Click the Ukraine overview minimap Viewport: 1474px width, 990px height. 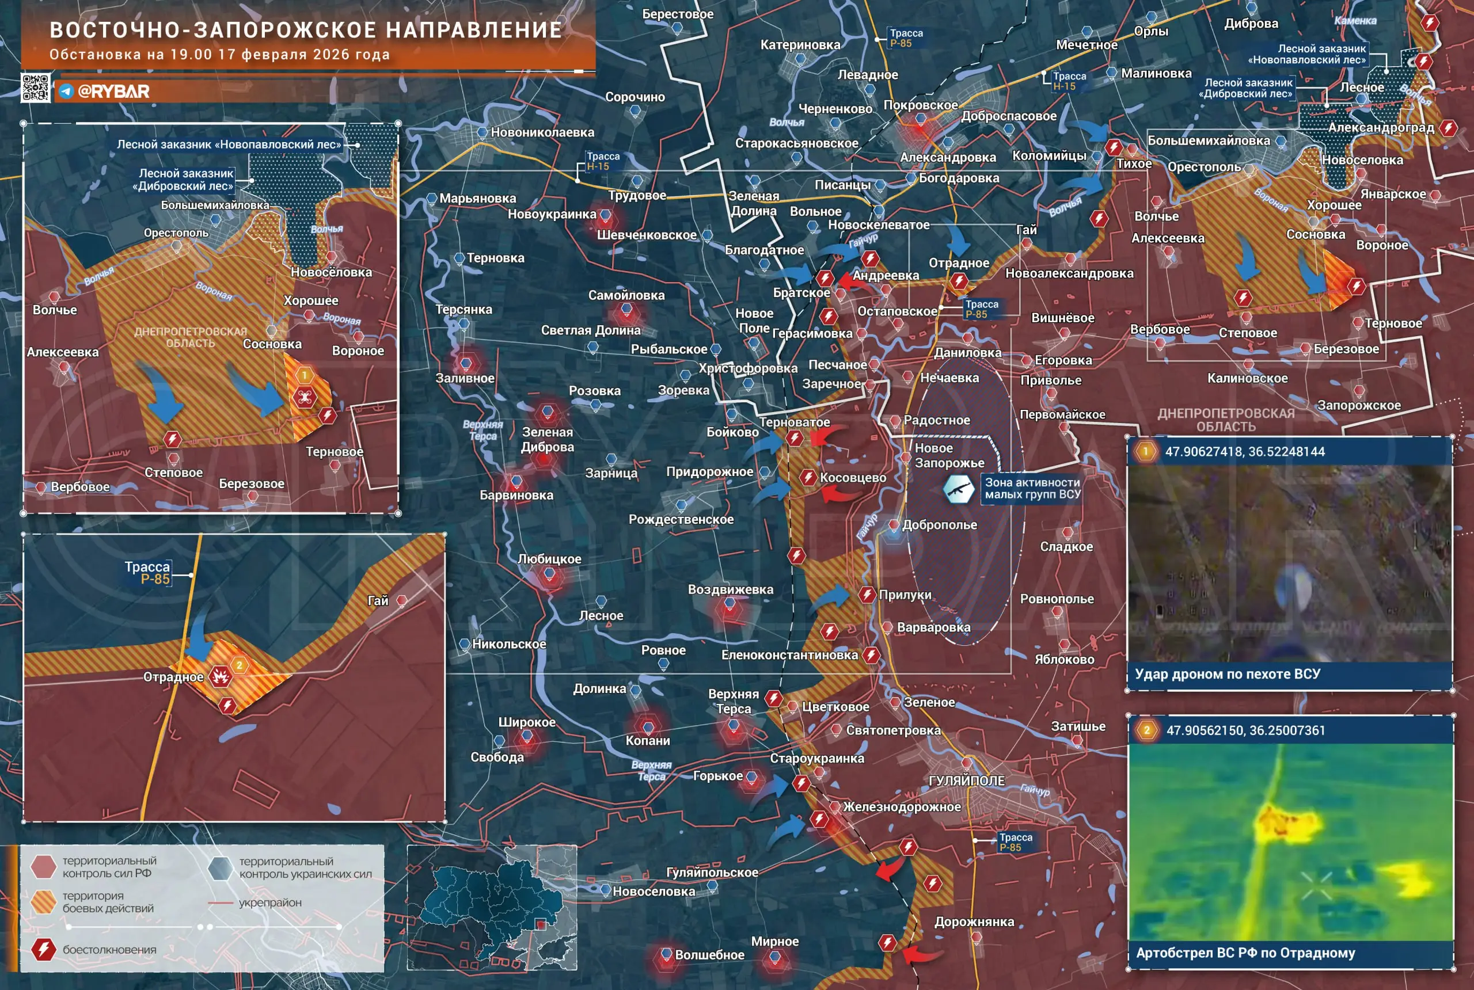491,907
